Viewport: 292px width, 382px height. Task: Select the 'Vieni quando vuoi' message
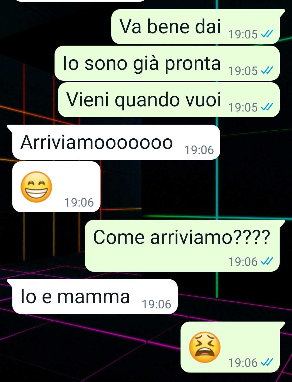(169, 100)
